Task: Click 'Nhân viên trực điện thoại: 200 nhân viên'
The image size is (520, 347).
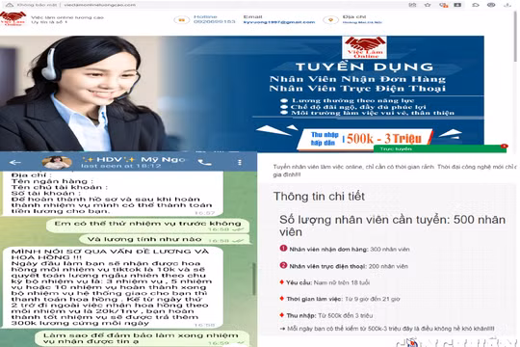Action: click(x=349, y=266)
